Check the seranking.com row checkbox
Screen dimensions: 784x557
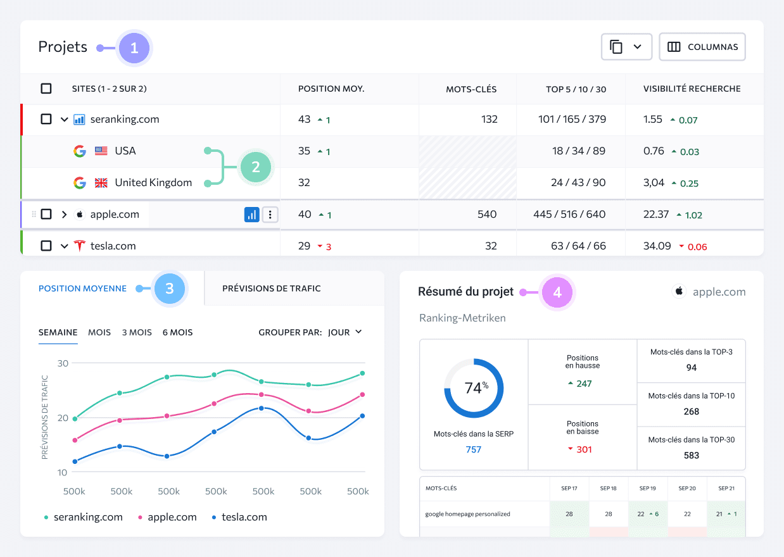46,119
